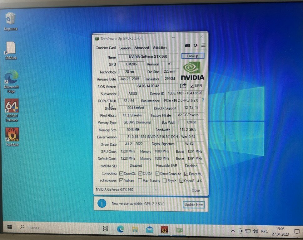Click the Release Date Jan 22, 2015

click(130, 79)
